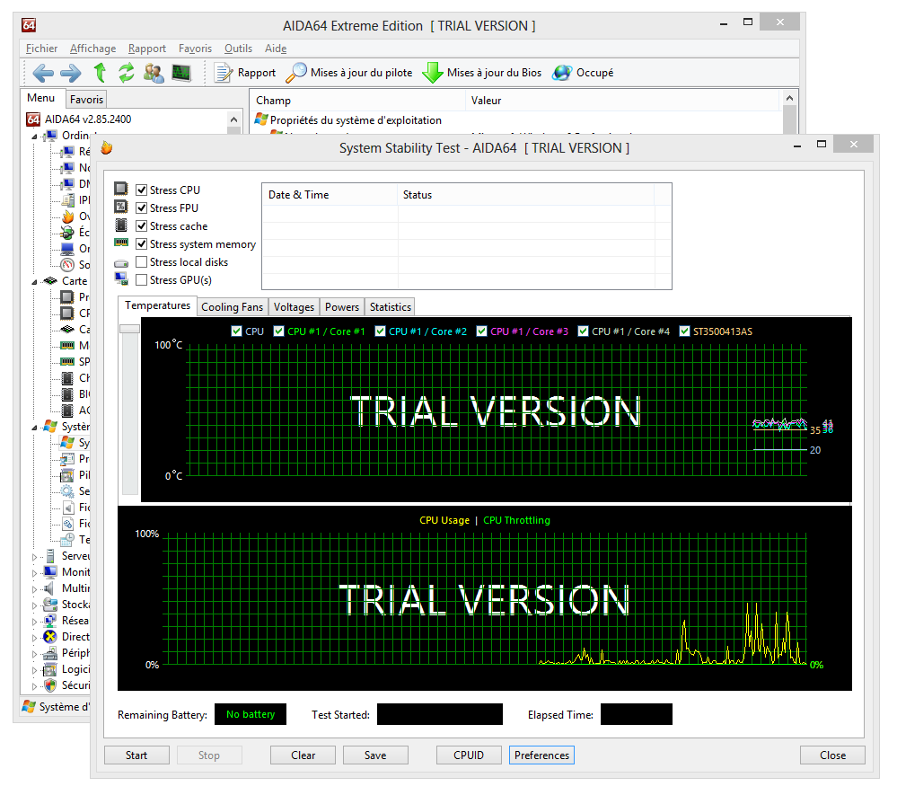The image size is (897, 795).
Task: Uncheck Stress system memory
Action: point(141,243)
